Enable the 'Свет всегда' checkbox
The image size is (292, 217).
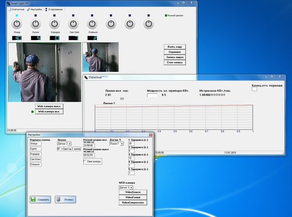[x=85, y=162]
